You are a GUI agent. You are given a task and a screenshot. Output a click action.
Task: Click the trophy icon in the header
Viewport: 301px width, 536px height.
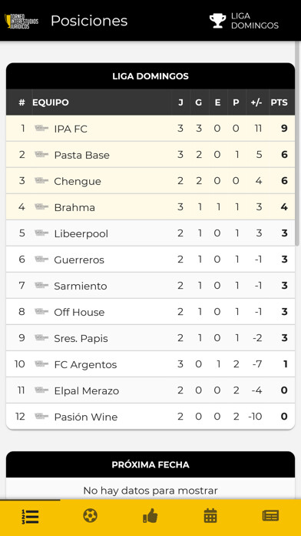point(218,21)
